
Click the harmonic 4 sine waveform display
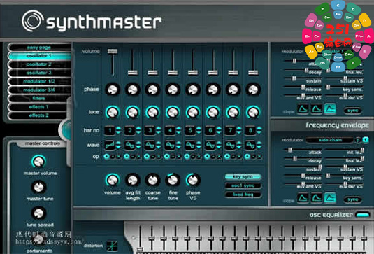tap(170, 145)
